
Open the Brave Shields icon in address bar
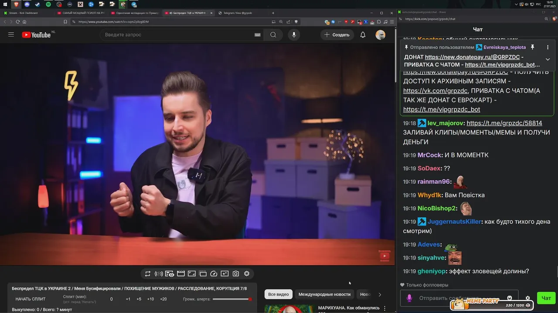coord(296,22)
